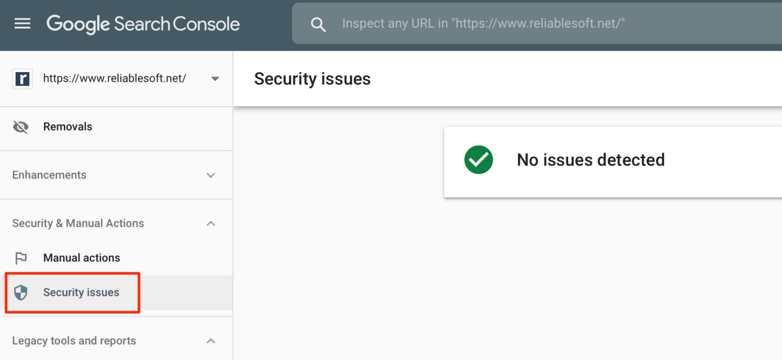Click the green checkmark in the status card
This screenshot has height=360, width=782.
[x=478, y=160]
